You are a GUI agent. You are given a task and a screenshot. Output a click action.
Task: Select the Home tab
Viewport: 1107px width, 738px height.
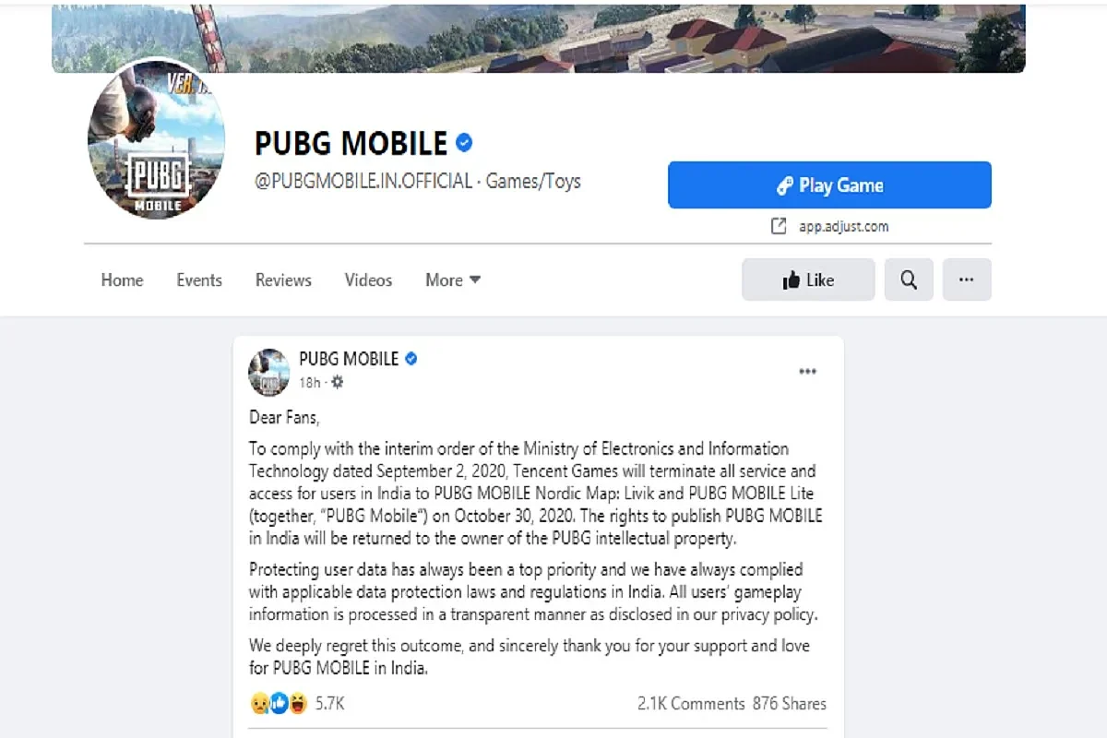[x=122, y=280]
